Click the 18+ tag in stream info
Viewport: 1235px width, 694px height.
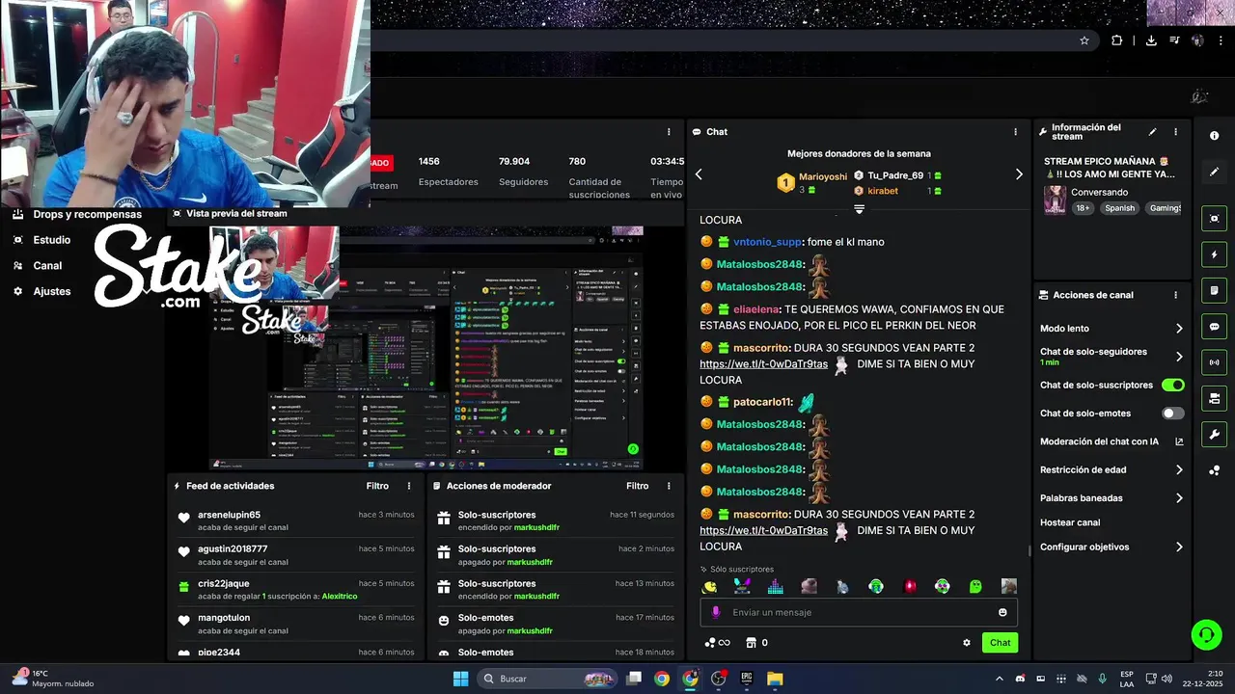1083,208
